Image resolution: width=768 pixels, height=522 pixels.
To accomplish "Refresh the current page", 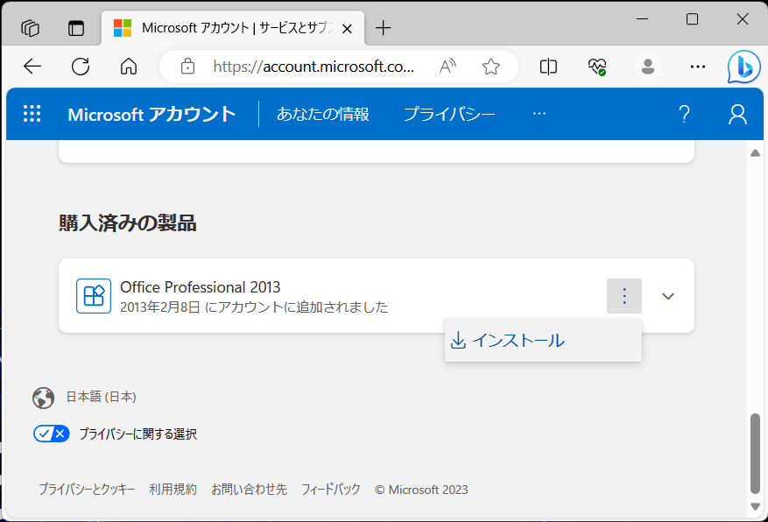I will [80, 67].
